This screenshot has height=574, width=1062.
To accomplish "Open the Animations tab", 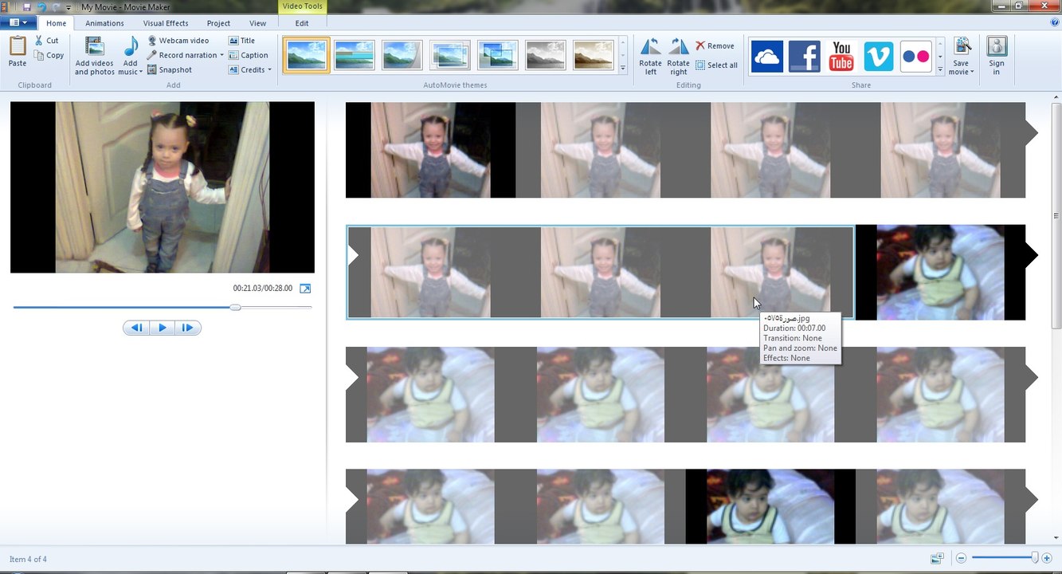I will [104, 23].
